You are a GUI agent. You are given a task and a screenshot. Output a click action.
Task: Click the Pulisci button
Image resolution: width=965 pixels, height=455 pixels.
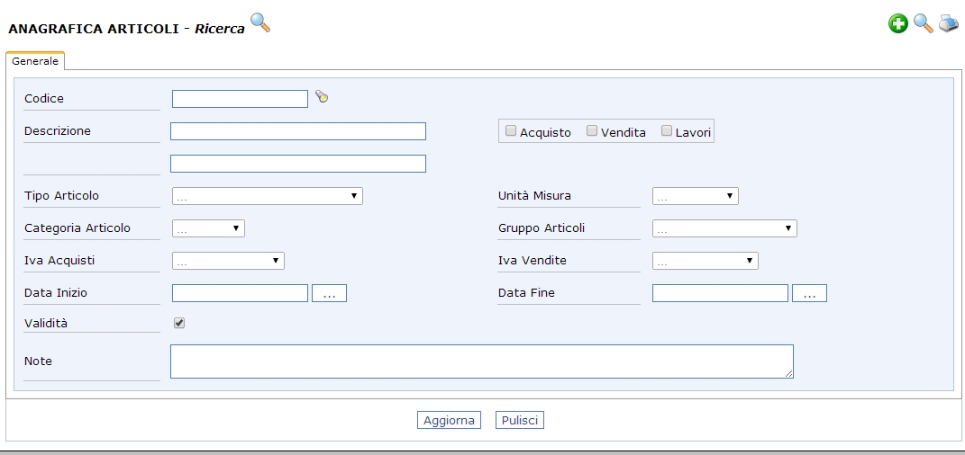pyautogui.click(x=520, y=420)
